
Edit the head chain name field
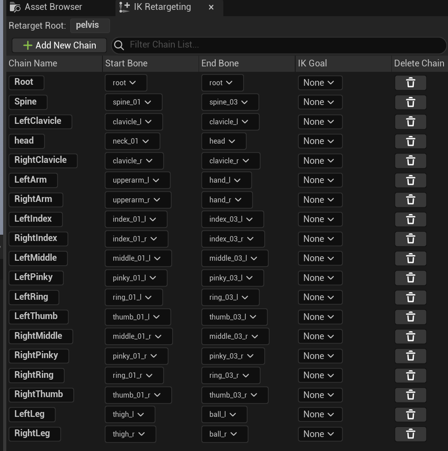(x=27, y=141)
